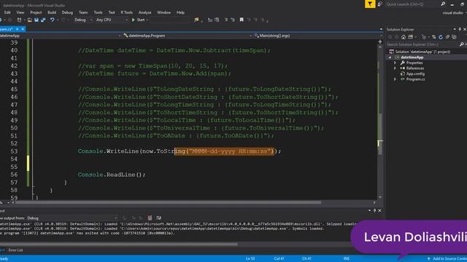Click the editor horizontal scrollbar
This screenshot has height=262, width=467.
[169, 202]
